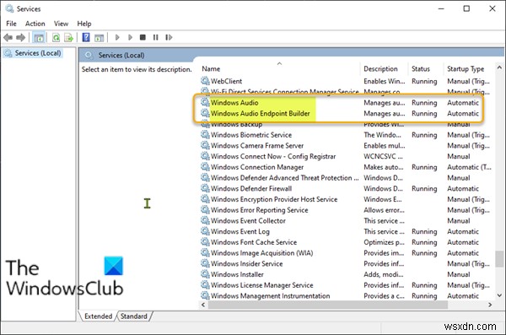Click gear icon of Windows Insider Service
This screenshot has height=335, width=506.
[x=205, y=263]
